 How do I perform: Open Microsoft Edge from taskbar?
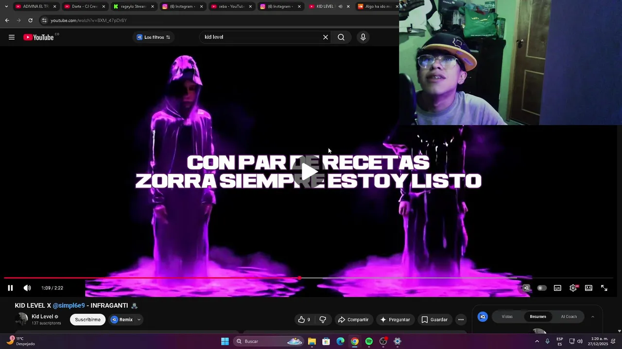coord(341,341)
